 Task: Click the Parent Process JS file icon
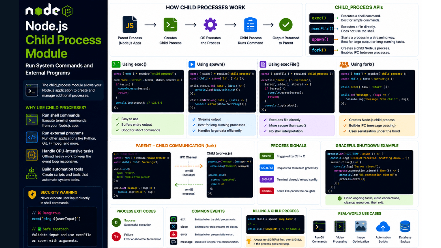(x=130, y=24)
